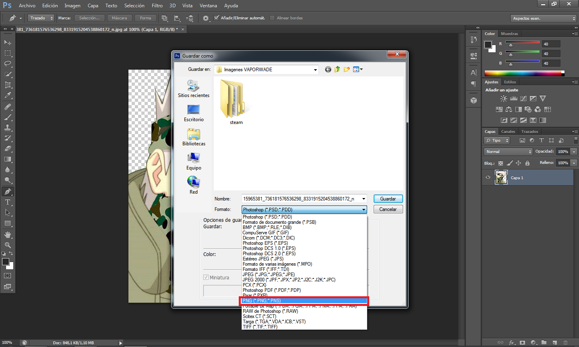Click foreground color swatch in toolbar
Viewport: 579px width, 347px height.
tap(6, 262)
